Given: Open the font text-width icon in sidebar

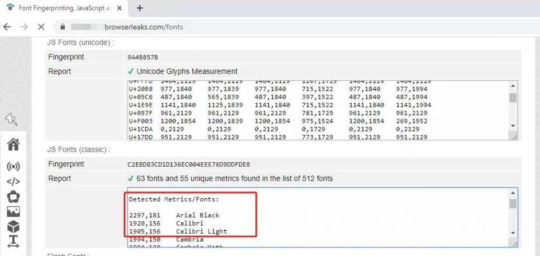Looking at the screenshot, I should 13,241.
